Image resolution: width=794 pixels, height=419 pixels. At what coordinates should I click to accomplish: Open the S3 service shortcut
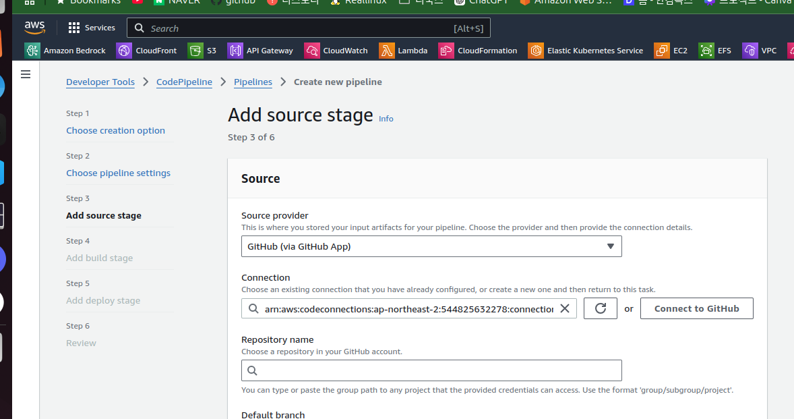coord(202,51)
